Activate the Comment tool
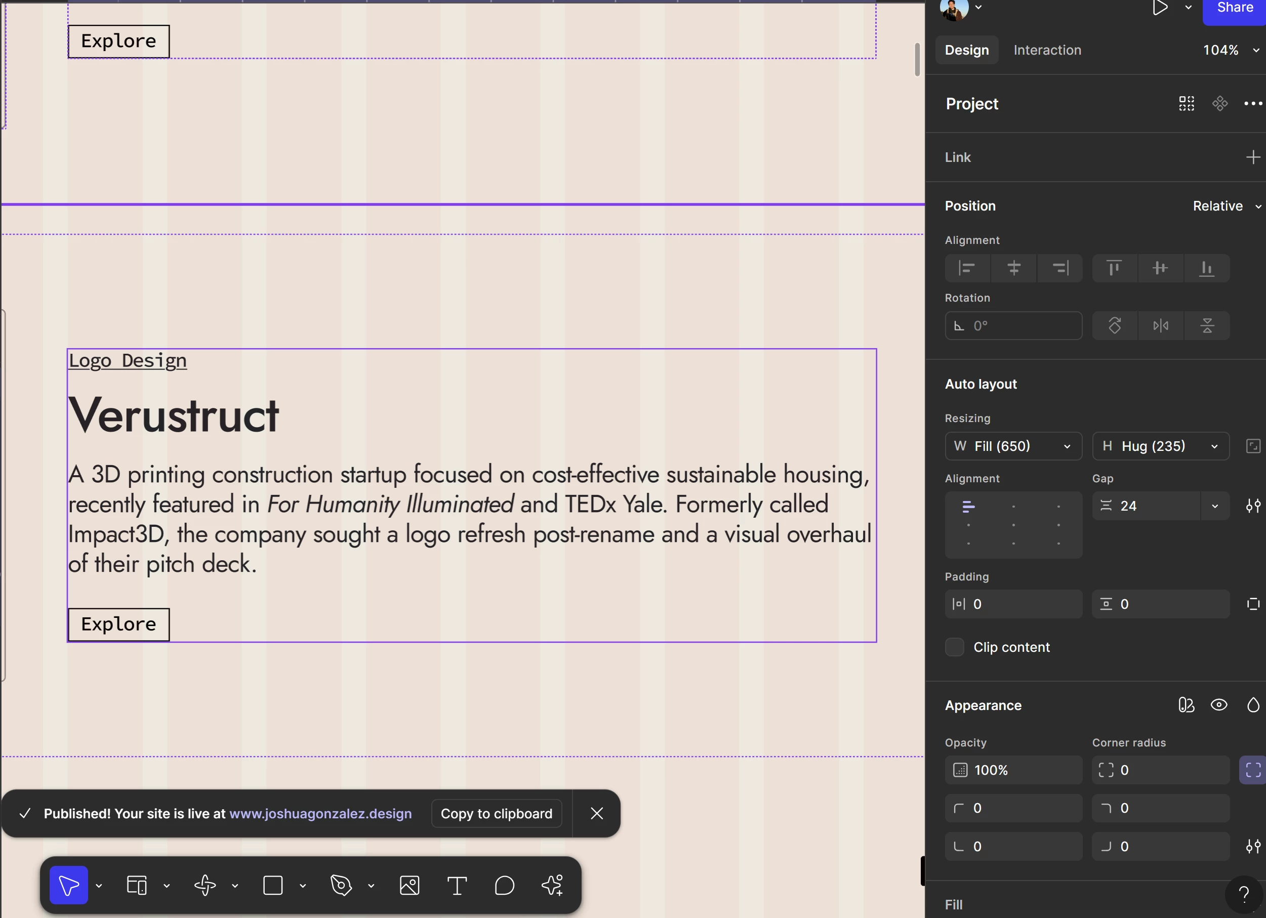 [504, 885]
